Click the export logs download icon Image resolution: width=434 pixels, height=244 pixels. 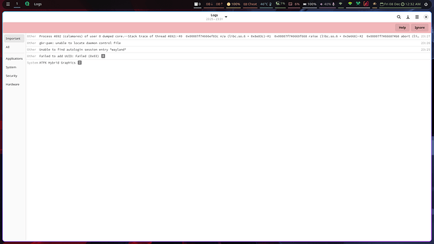pos(408,17)
